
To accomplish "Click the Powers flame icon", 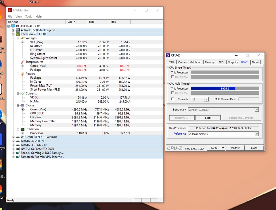I will point(22,74).
